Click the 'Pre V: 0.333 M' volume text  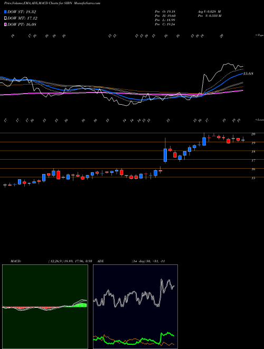tap(209, 16)
